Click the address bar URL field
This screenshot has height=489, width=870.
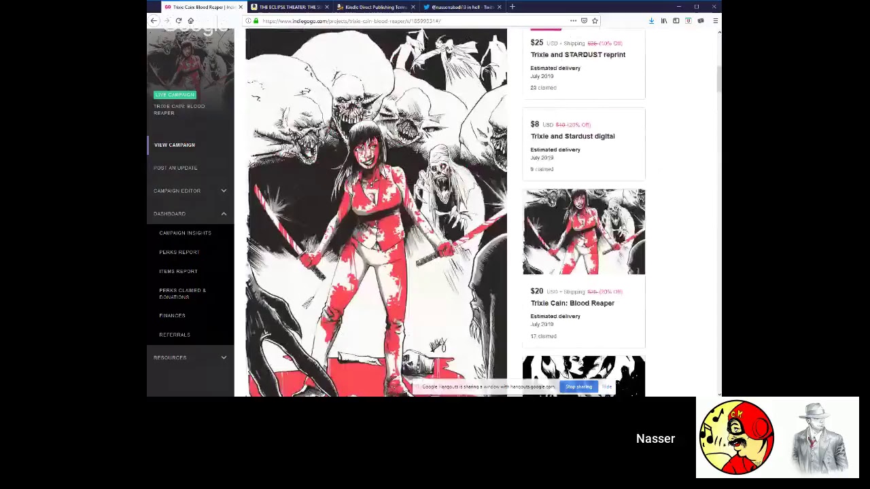pos(408,21)
